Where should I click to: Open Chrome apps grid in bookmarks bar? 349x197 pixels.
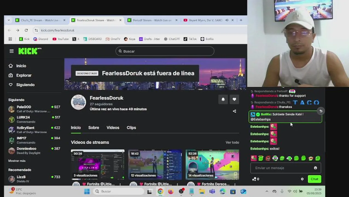[10, 39]
